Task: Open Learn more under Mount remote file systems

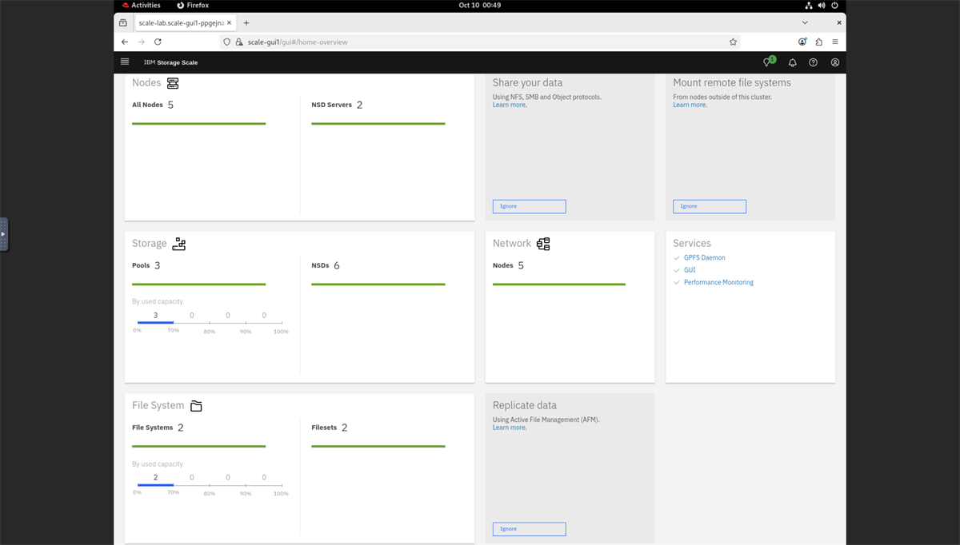Action: tap(690, 105)
